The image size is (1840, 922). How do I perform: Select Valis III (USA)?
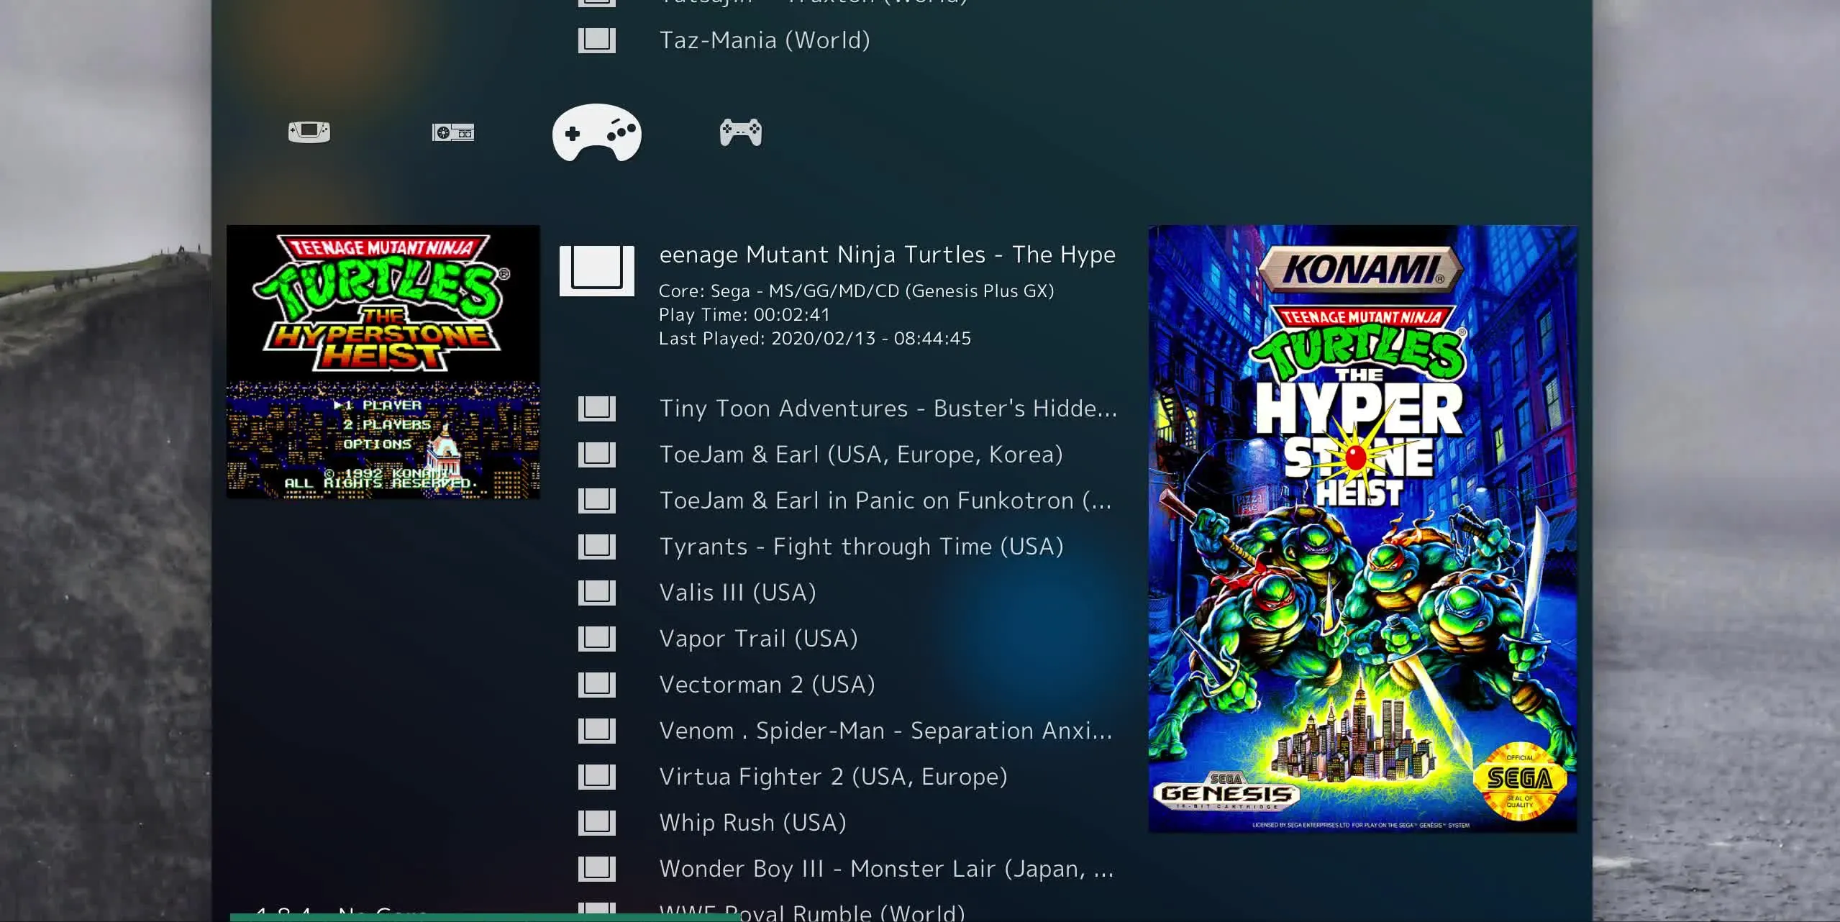coord(738,593)
